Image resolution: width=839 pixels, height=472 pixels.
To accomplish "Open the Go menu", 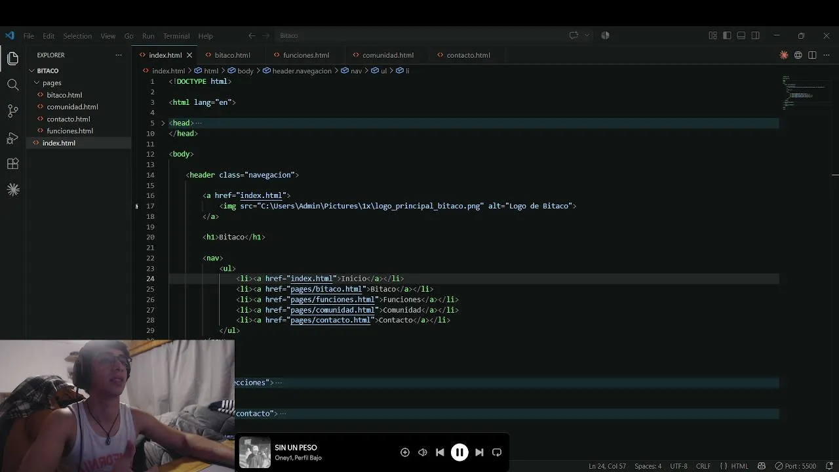I will (129, 36).
